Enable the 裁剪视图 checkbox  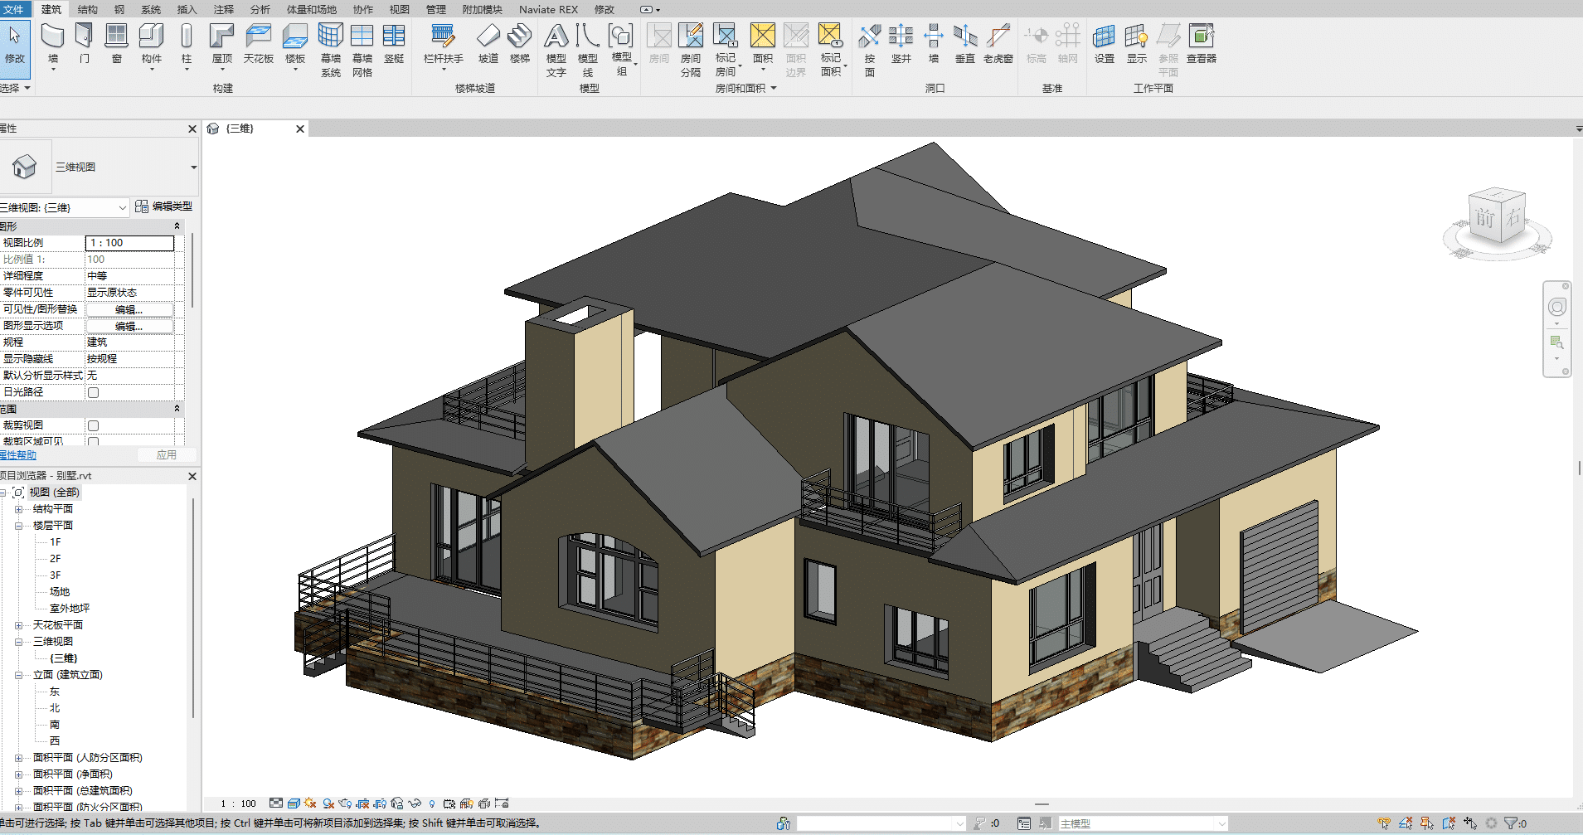click(x=94, y=425)
